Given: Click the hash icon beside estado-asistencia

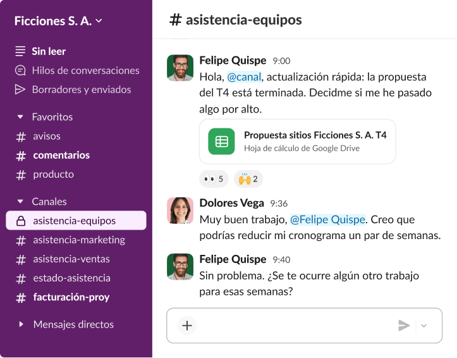Looking at the screenshot, I should tap(21, 278).
